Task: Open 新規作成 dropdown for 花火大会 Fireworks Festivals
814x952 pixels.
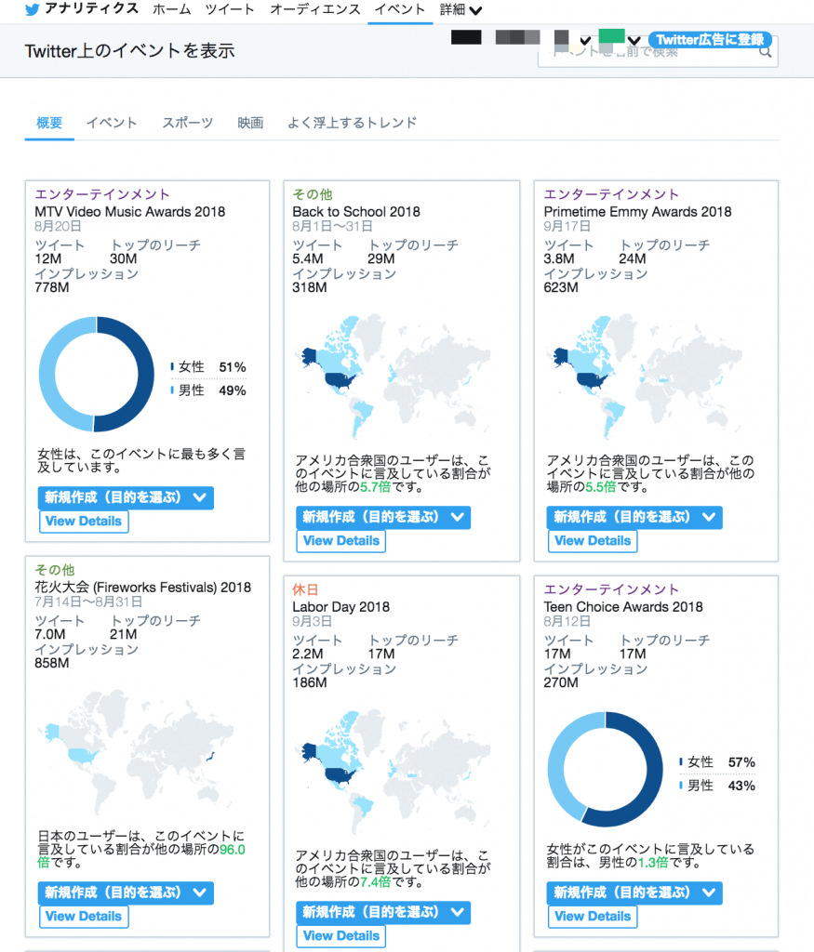Action: 126,893
